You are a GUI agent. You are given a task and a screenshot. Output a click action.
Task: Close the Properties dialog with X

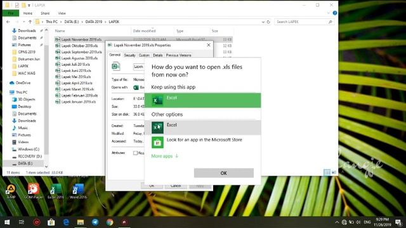(209, 45)
